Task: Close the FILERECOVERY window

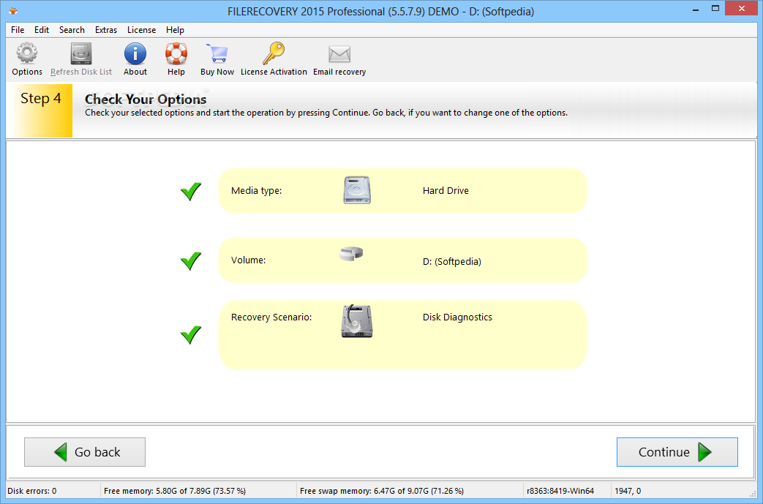Action: (742, 8)
